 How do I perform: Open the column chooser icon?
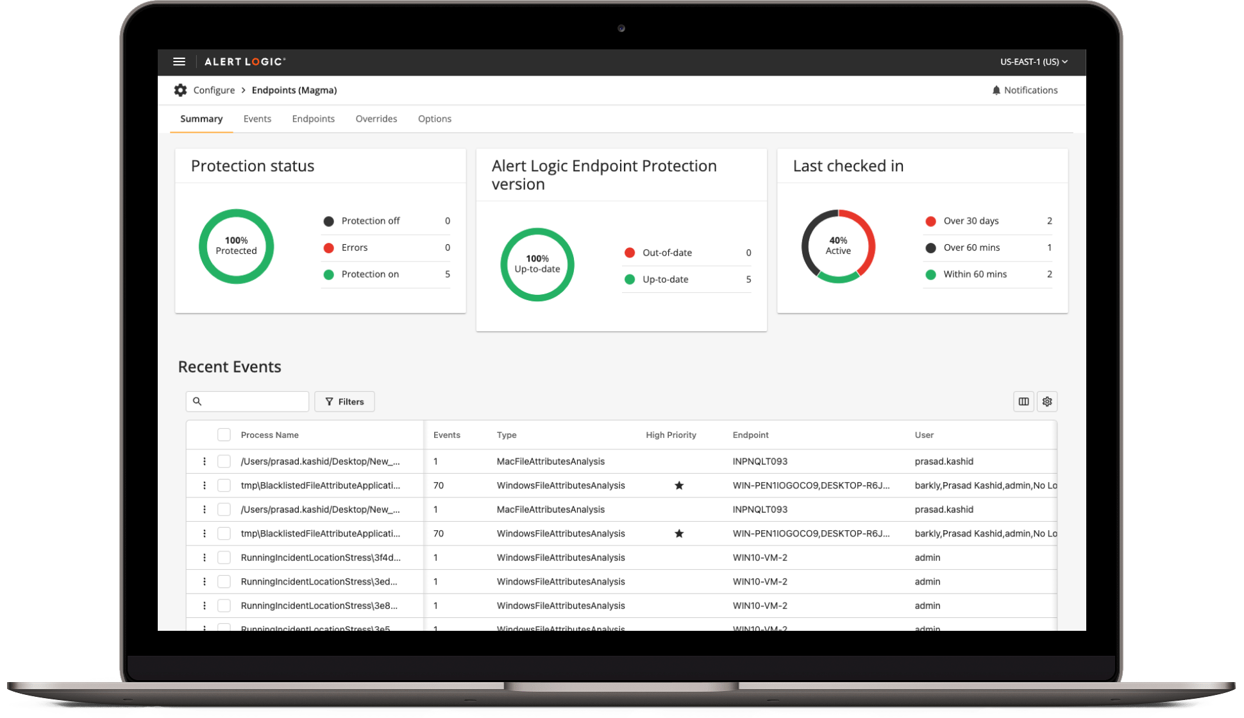[x=1023, y=401]
